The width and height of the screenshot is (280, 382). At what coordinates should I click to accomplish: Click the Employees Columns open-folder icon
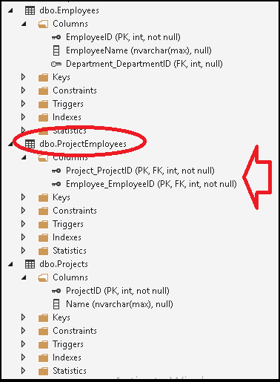tap(43, 24)
